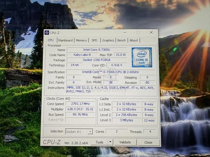Go to the Graphics tab
The image size is (210, 157).
[x=108, y=40]
